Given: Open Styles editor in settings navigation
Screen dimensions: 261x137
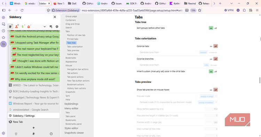Looking at the screenshot, I should pos(71,128).
